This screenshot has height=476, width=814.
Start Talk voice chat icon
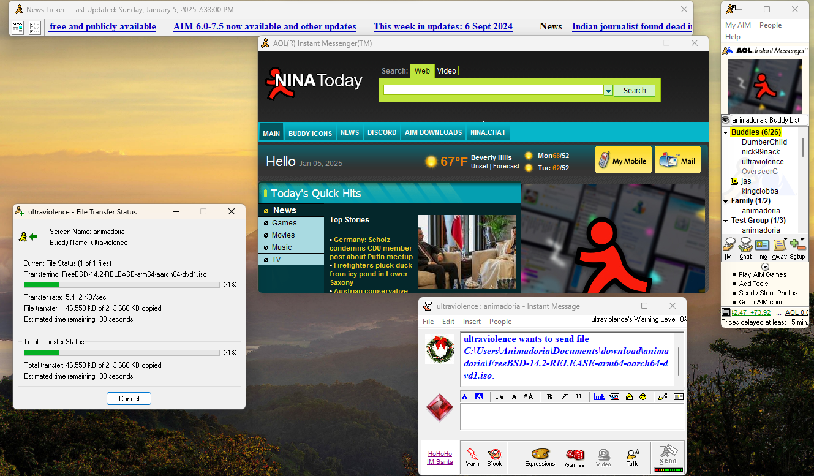tap(632, 457)
